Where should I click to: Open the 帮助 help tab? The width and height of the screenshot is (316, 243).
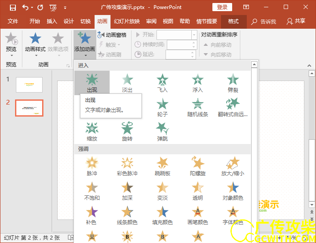[184, 21]
